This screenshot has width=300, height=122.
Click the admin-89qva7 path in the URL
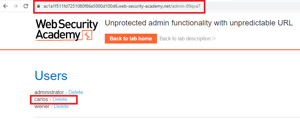(x=185, y=6)
